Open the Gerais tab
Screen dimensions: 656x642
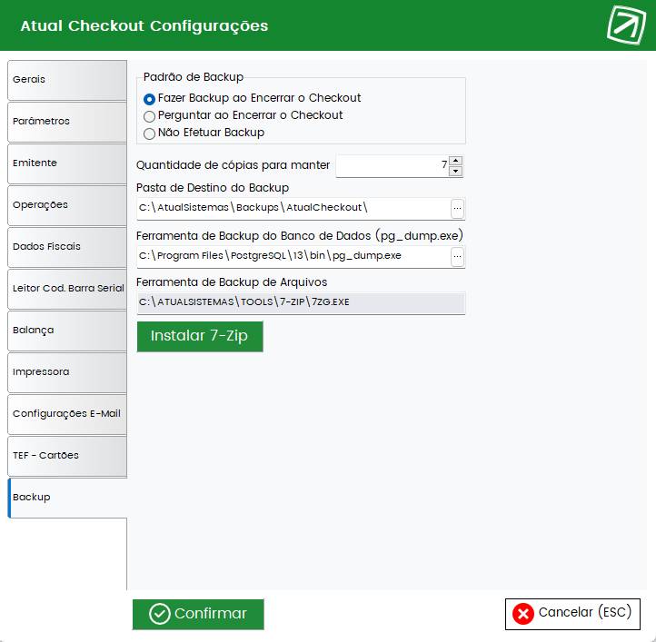[x=67, y=80]
